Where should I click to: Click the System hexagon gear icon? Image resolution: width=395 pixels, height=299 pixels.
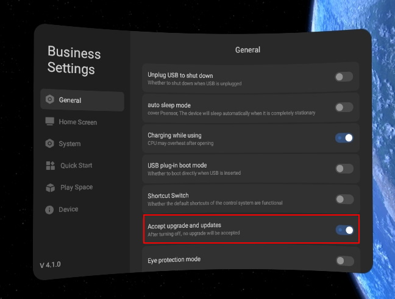pyautogui.click(x=49, y=144)
